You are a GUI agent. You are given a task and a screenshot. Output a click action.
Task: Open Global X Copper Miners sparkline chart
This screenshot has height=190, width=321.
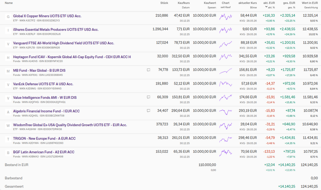pos(226,17)
